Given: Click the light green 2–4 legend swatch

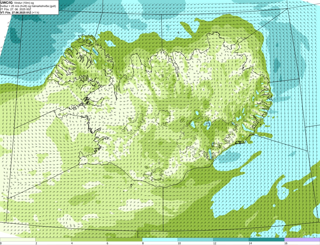Looking at the screenshot, I should tap(53, 239).
